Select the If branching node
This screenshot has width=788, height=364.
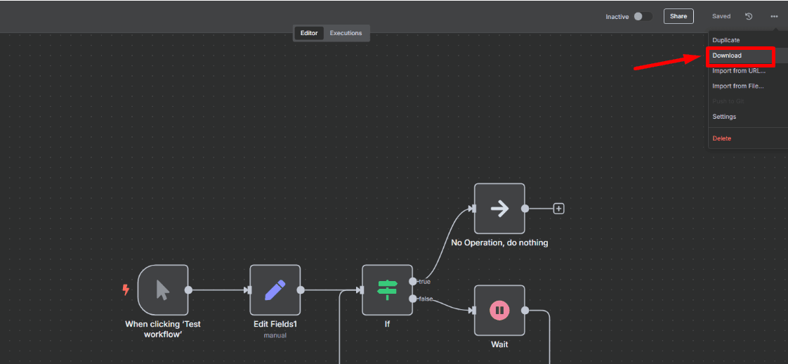387,290
